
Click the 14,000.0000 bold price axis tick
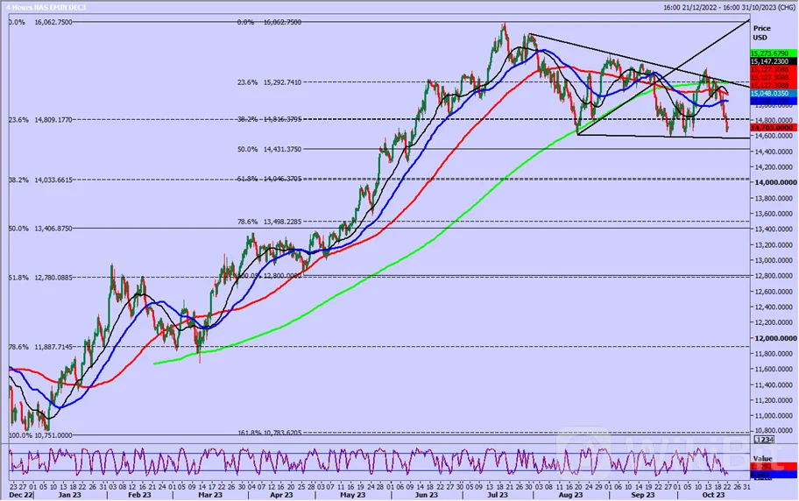pyautogui.click(x=775, y=182)
